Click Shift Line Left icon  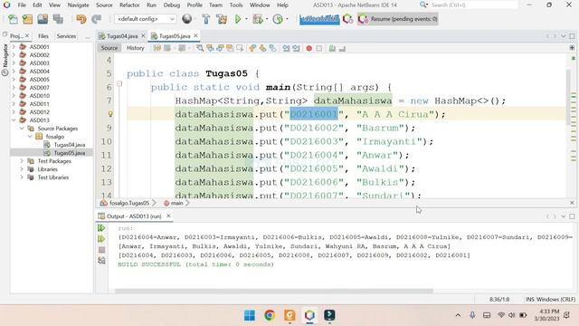point(286,48)
